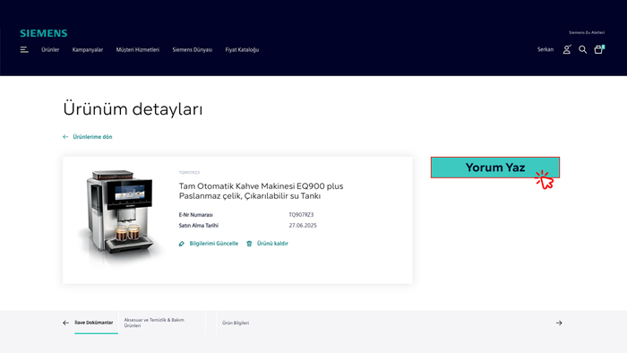
Task: Click the right arrow in tab bar
Action: (x=559, y=323)
